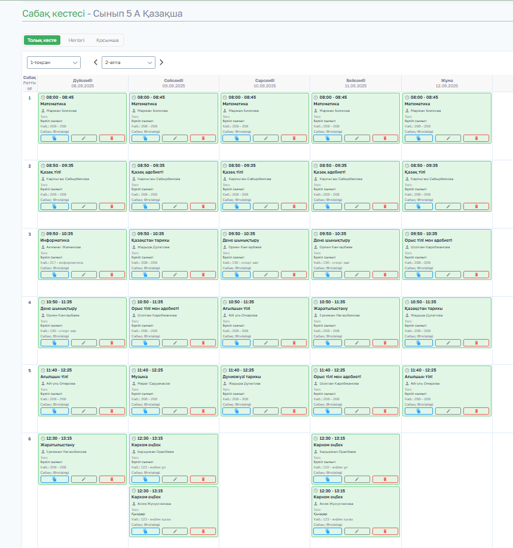Delete the second Tuesday Көркем еңбек lesson
Viewport: 513px width, 548px height.
tap(203, 531)
